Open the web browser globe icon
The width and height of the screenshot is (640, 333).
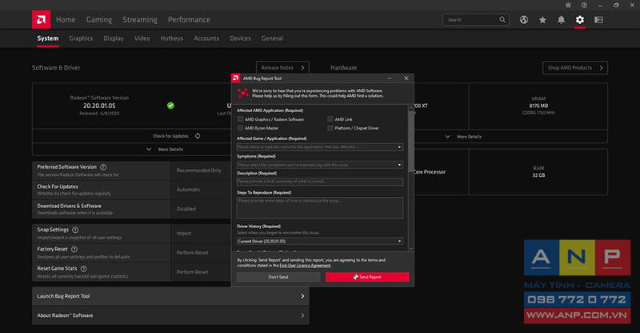pos(524,20)
